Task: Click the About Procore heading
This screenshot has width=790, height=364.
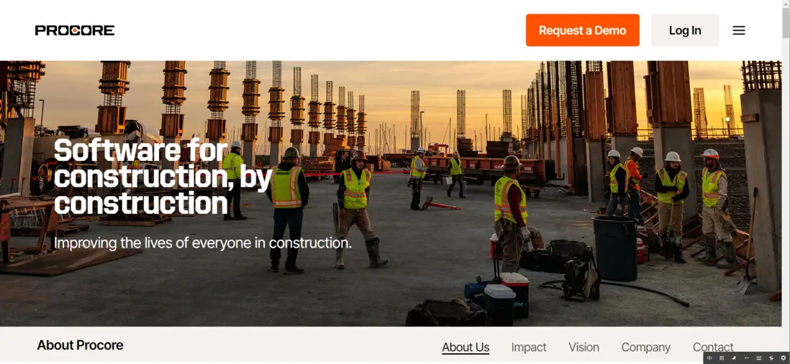Action: [x=80, y=345]
